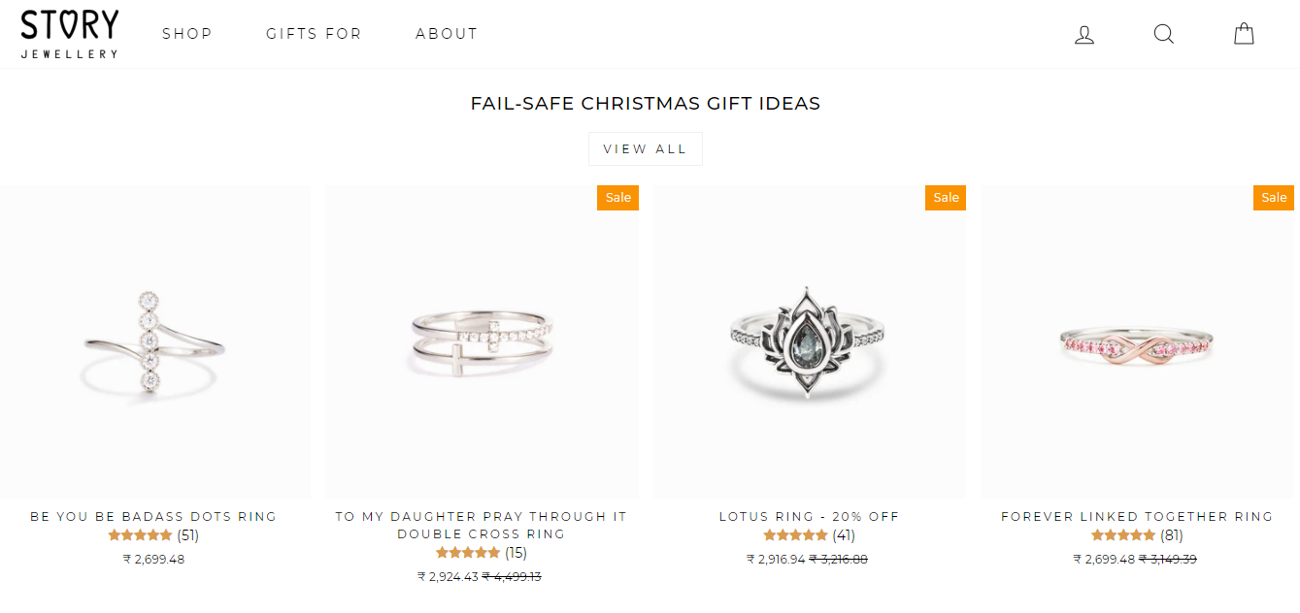Click star rating of Badass Dots Ring
1300x613 pixels.
coord(140,534)
